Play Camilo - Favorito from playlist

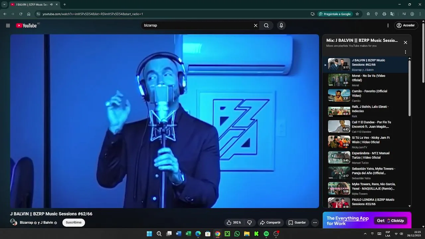365,96
